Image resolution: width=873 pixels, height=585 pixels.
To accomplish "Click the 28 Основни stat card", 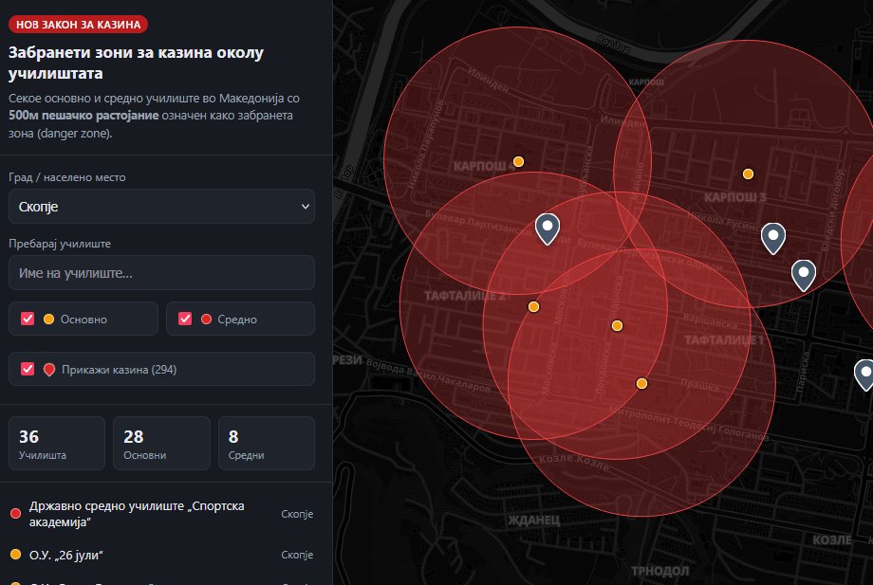I will pos(161,443).
